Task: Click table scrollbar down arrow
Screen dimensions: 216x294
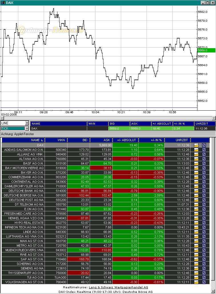Action: (213, 292)
